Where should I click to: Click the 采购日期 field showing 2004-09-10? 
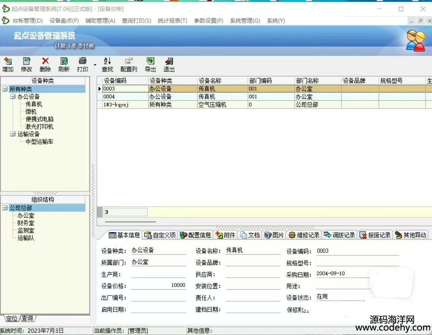click(x=343, y=274)
